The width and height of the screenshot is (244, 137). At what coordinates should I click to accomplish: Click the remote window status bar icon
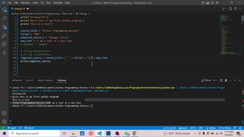tap(3, 128)
